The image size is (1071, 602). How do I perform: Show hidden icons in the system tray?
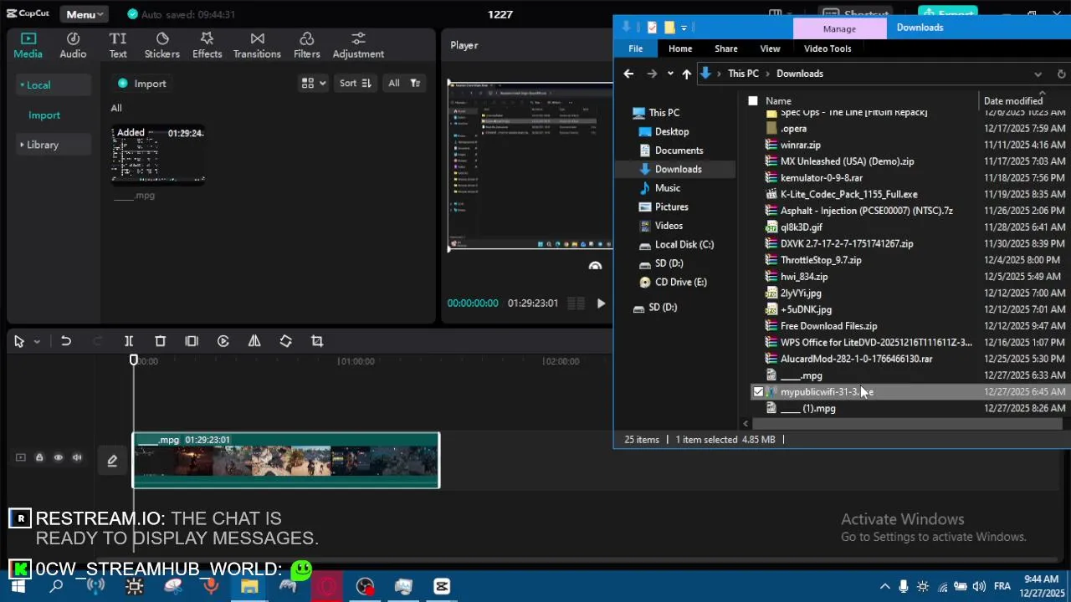pos(884,586)
